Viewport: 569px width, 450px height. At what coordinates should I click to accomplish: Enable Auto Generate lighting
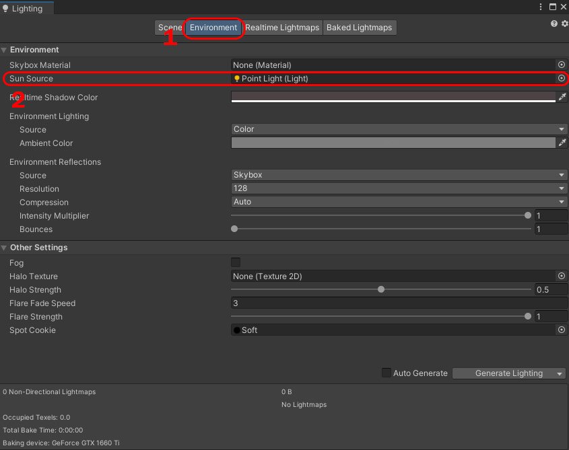coord(387,373)
